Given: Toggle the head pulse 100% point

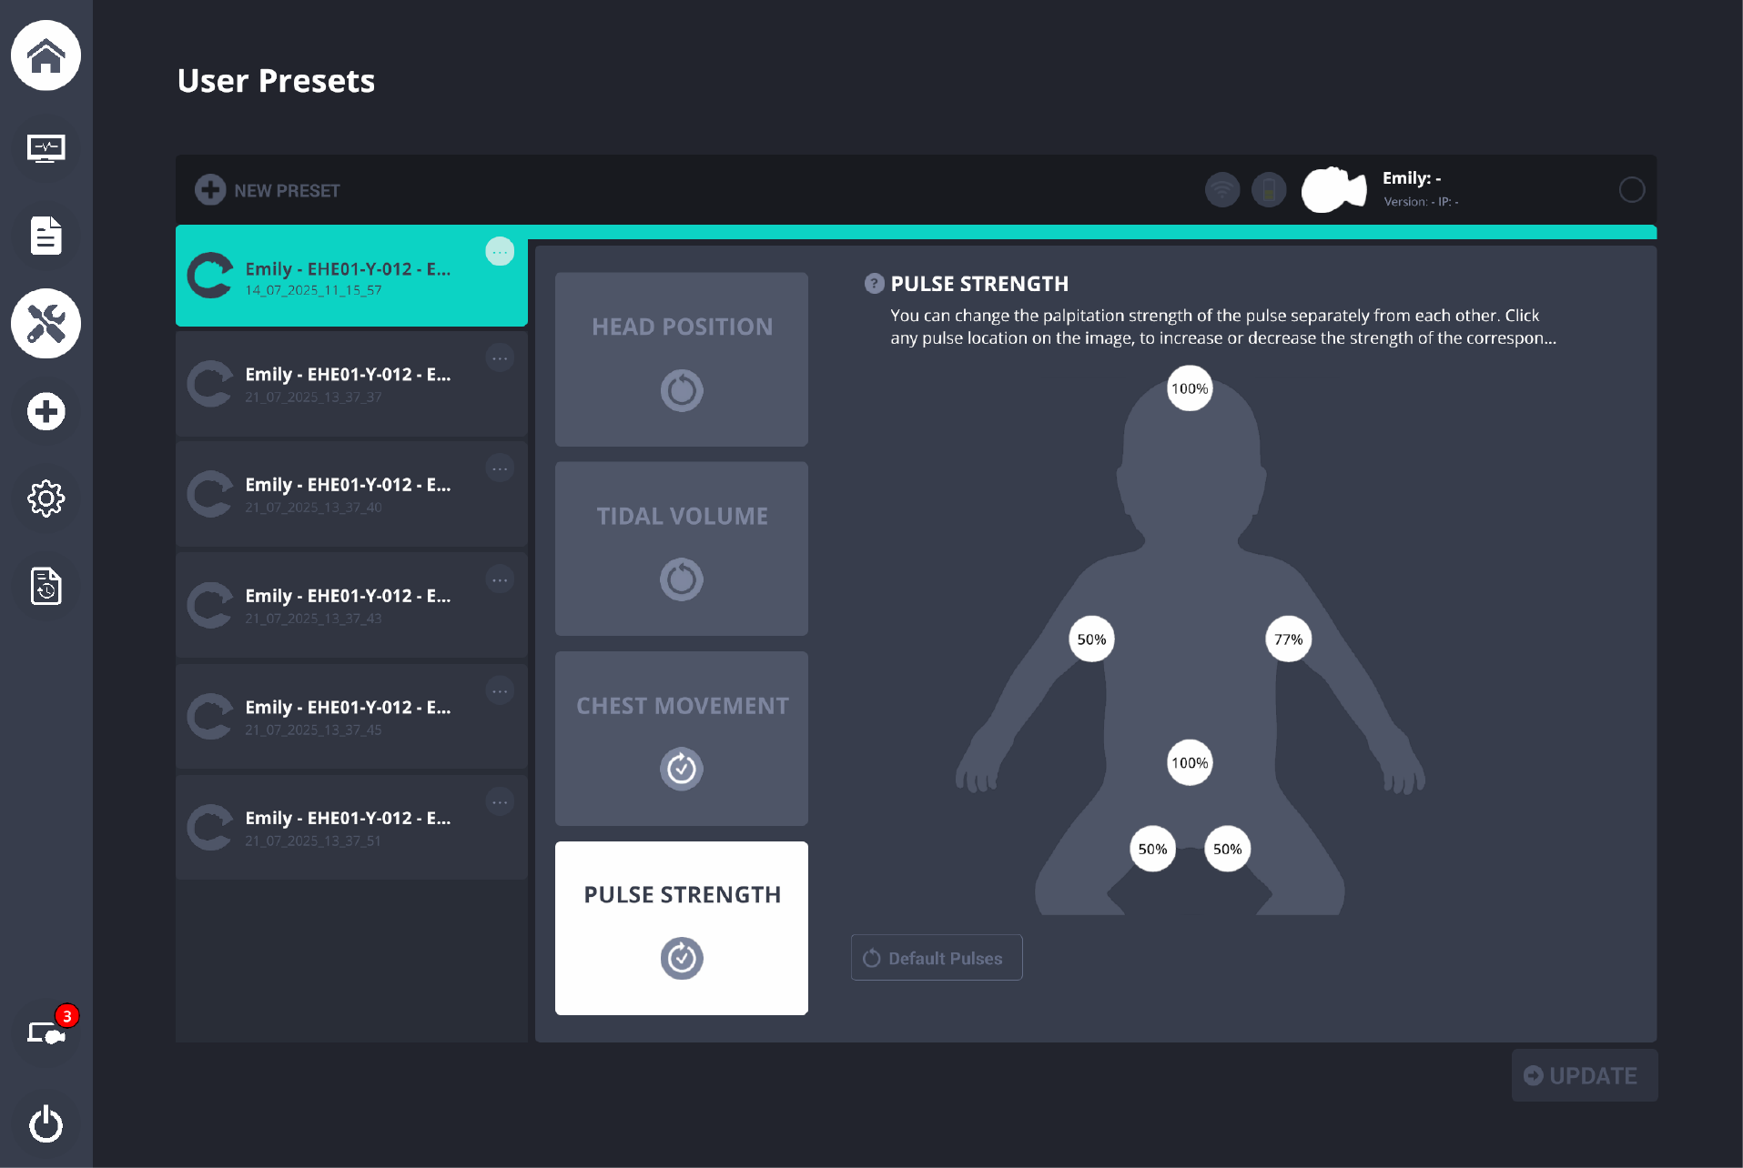Looking at the screenshot, I should coord(1189,388).
